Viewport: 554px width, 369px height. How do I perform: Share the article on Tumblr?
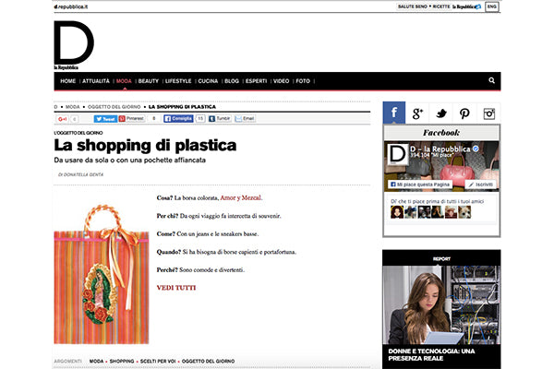click(220, 119)
